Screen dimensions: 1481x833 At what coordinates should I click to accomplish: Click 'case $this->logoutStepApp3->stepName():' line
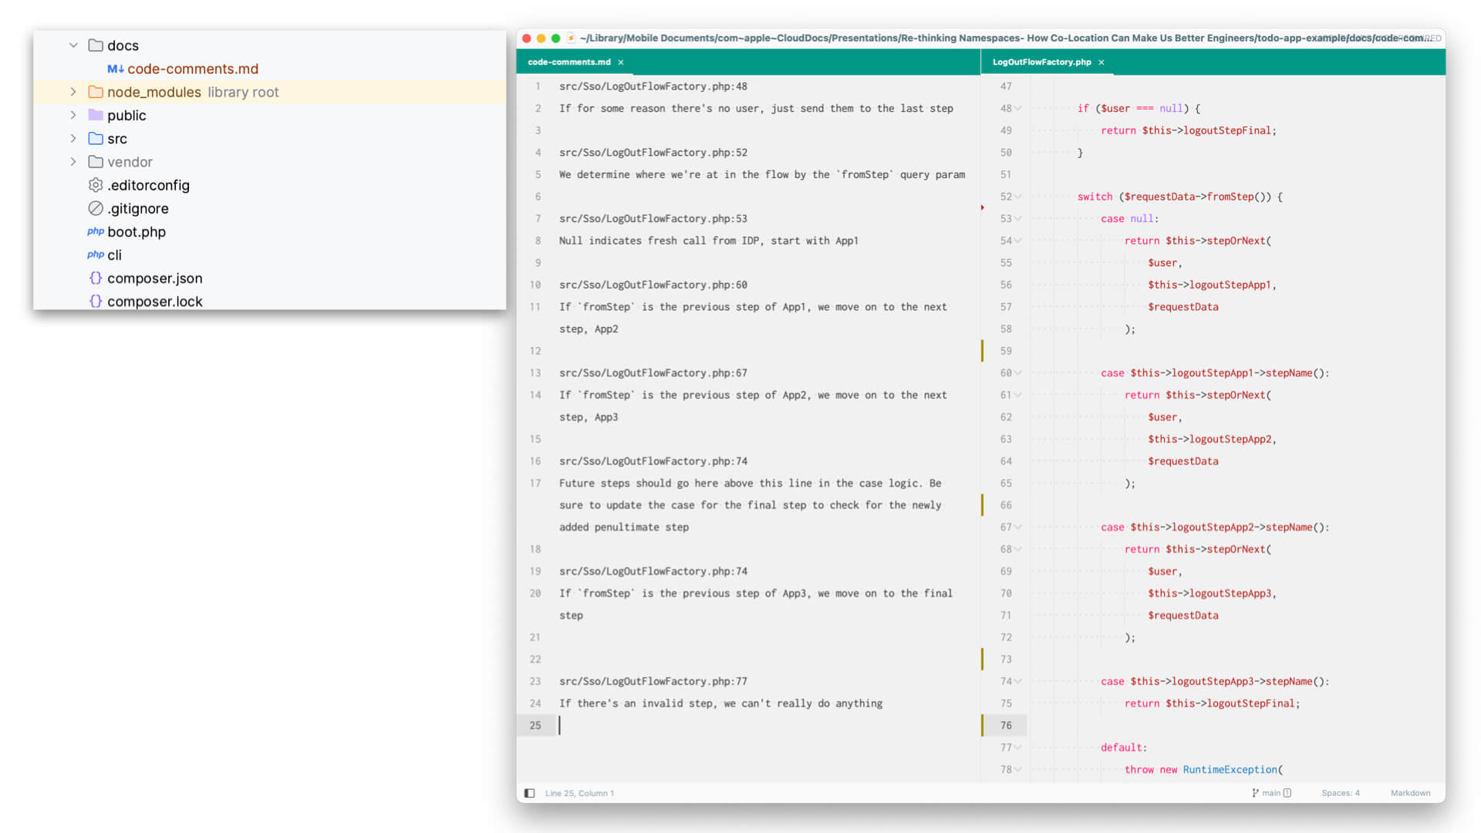pos(1215,681)
